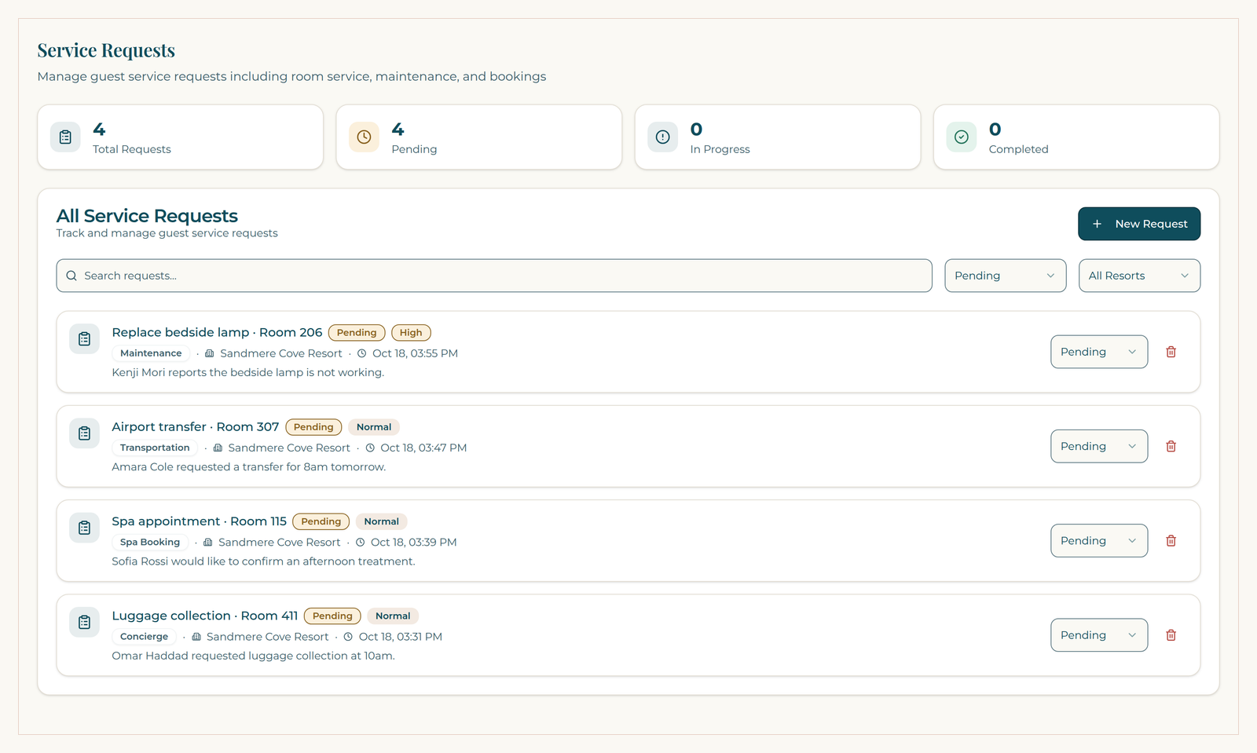
Task: Click the Completed checkmark icon
Action: (x=962, y=137)
